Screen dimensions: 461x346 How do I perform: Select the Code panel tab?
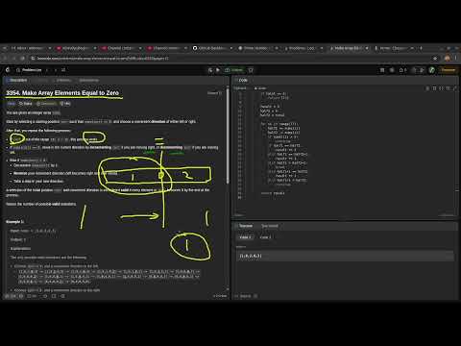242,80
